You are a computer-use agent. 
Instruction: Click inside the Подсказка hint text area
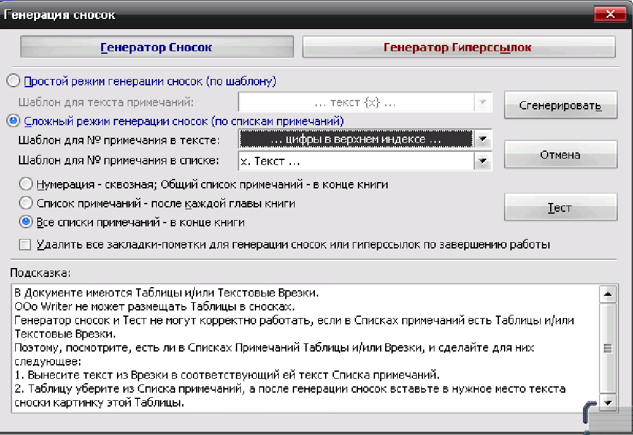(x=304, y=348)
